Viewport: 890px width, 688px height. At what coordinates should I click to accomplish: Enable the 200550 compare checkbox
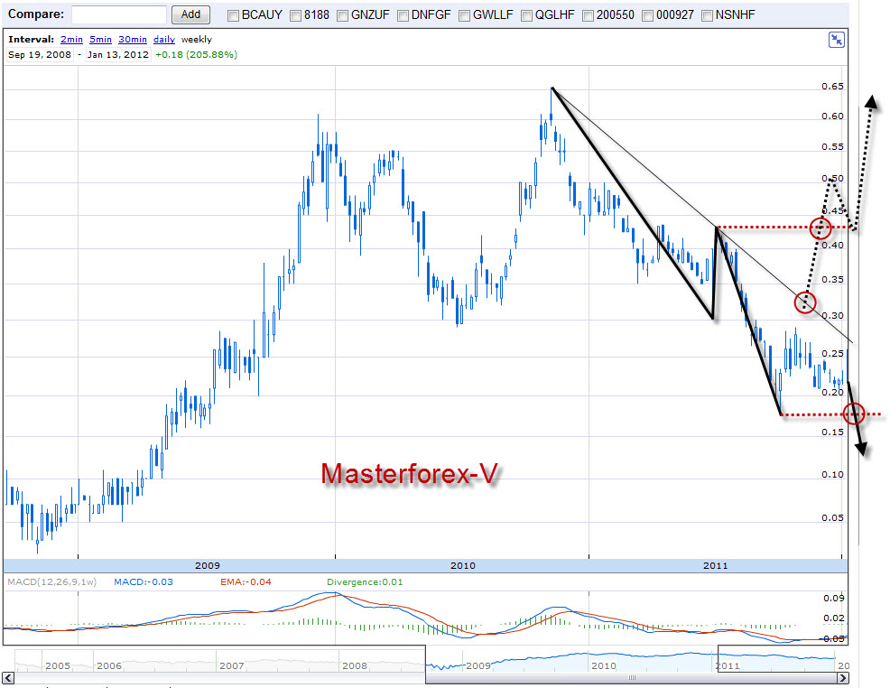588,15
